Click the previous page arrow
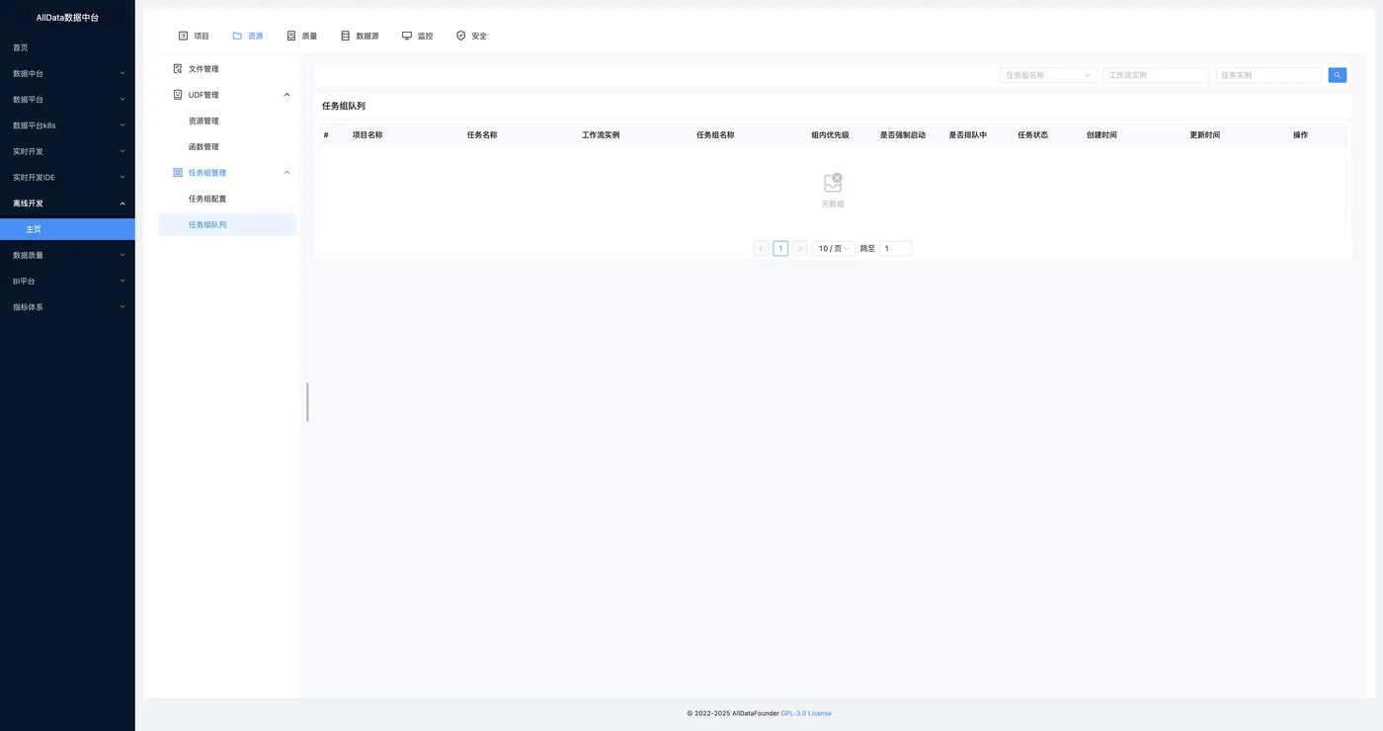 pos(761,249)
